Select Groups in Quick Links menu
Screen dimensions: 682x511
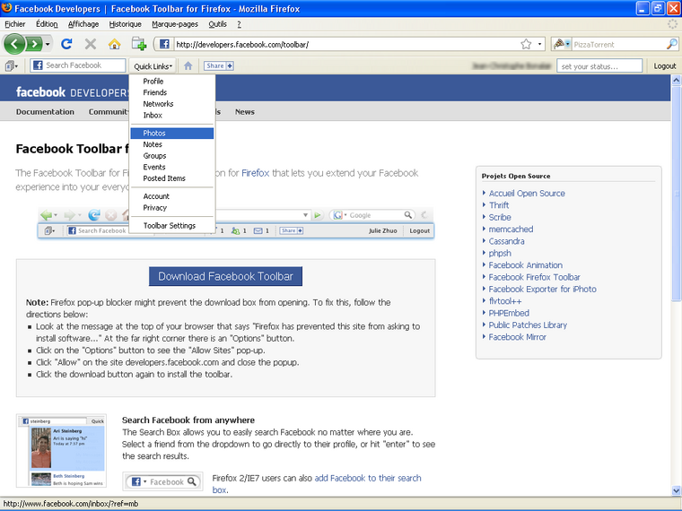click(171, 156)
